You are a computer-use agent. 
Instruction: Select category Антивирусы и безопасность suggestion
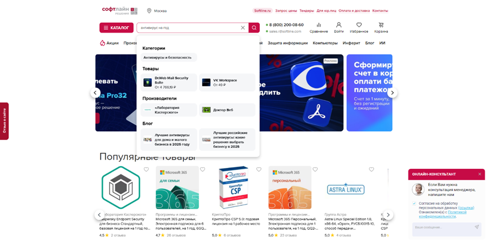169,58
